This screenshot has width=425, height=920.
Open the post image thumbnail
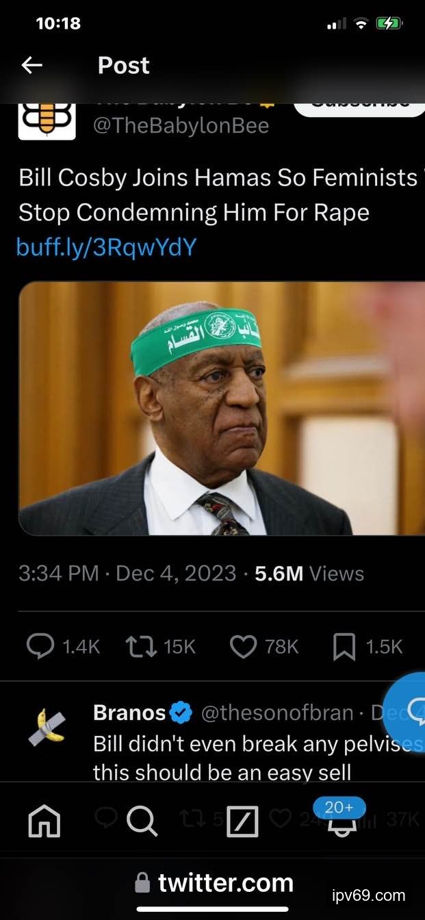click(222, 409)
